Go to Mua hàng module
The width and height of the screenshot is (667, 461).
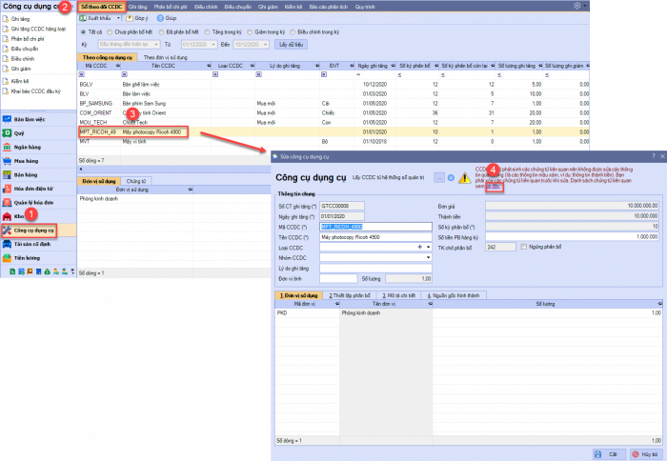pyautogui.click(x=27, y=162)
